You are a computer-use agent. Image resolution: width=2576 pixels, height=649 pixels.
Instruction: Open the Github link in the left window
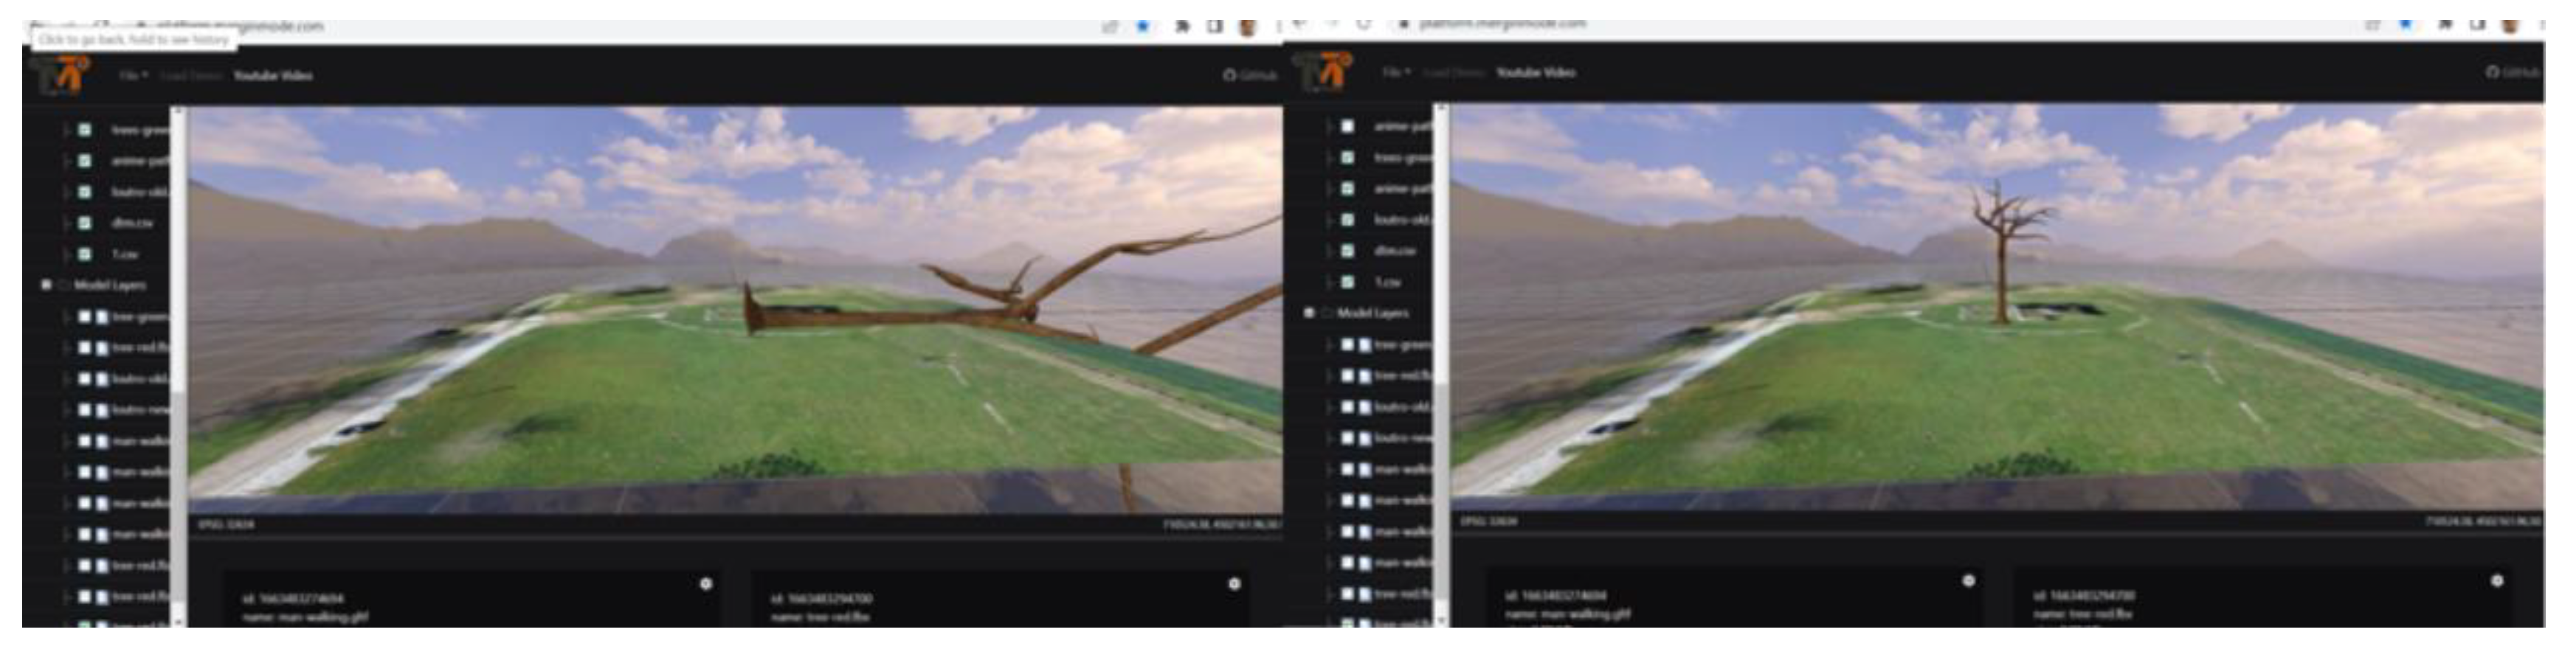[1249, 76]
